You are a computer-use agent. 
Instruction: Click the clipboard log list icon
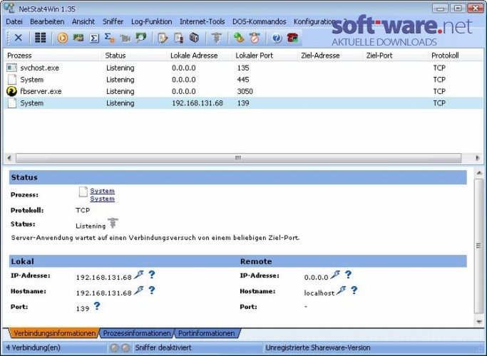[x=178, y=38]
